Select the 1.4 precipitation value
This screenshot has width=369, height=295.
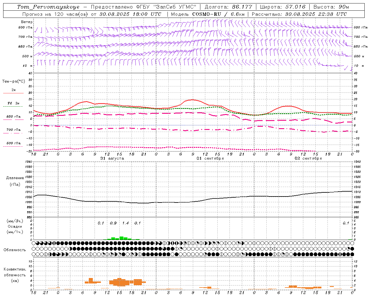tap(125, 223)
